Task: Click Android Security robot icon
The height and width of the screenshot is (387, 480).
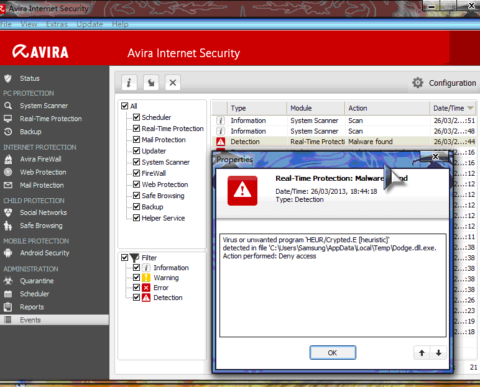Action: click(x=8, y=253)
